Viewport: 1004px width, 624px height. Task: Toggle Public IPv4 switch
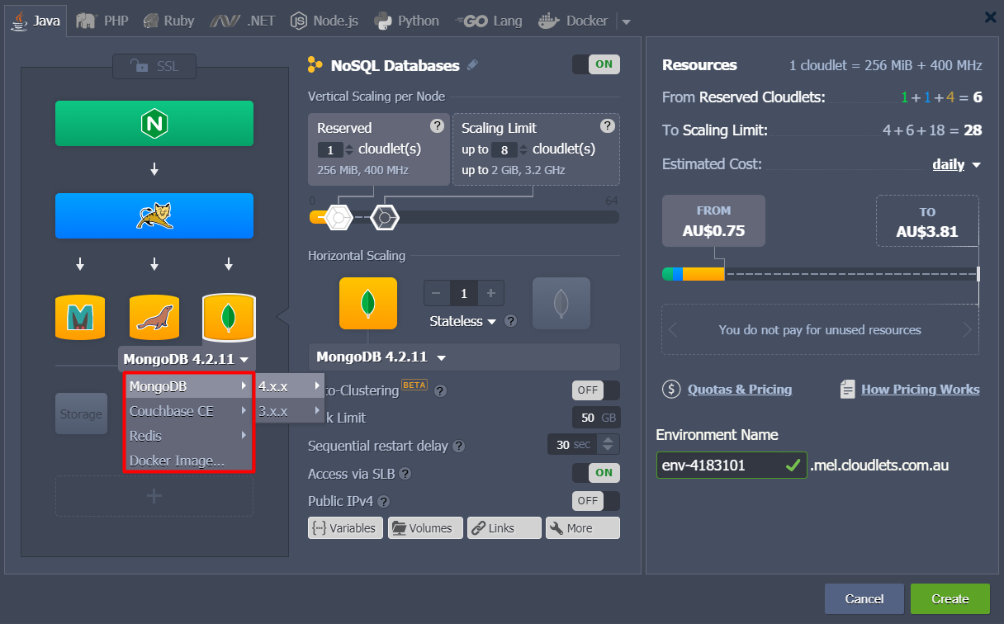(x=595, y=500)
